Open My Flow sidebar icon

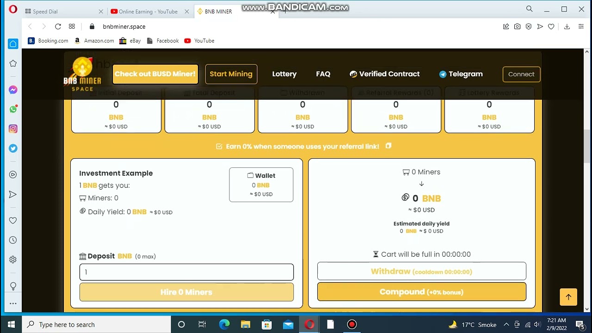(13, 195)
